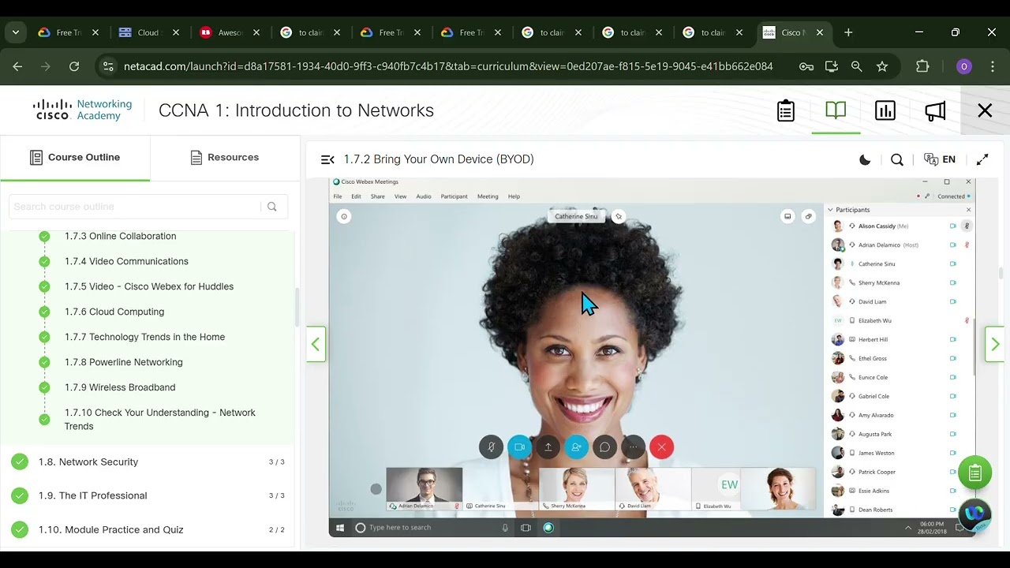Viewport: 1010px width, 568px height.
Task: Open 1.7.3 Online Collaboration
Action: coord(120,236)
